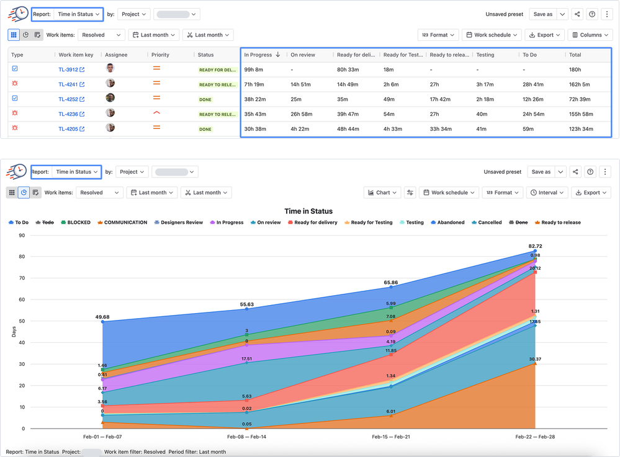Open Chart type dropdown
This screenshot has width=620, height=457.
[382, 192]
